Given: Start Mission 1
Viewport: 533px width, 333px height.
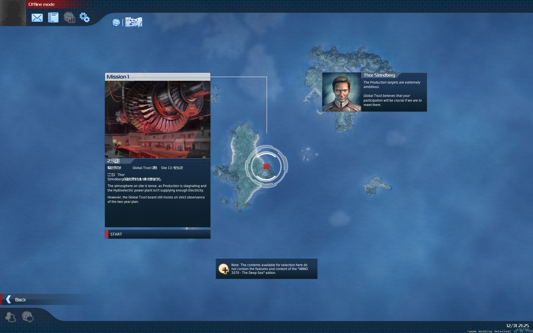Looking at the screenshot, I should (x=158, y=234).
